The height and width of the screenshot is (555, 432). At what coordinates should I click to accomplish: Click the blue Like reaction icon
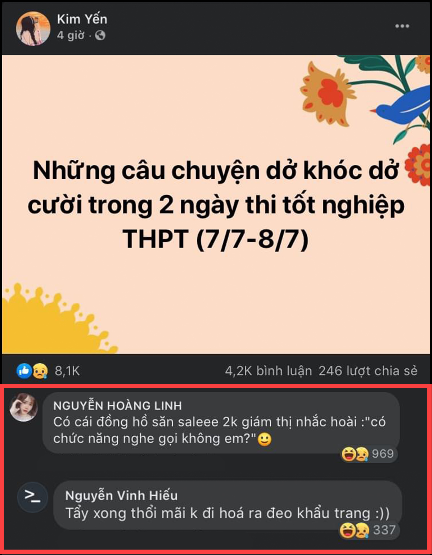pos(24,370)
